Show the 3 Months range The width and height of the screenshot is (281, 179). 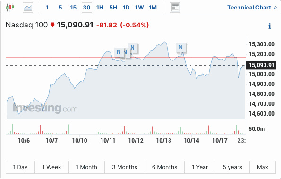[125, 167]
